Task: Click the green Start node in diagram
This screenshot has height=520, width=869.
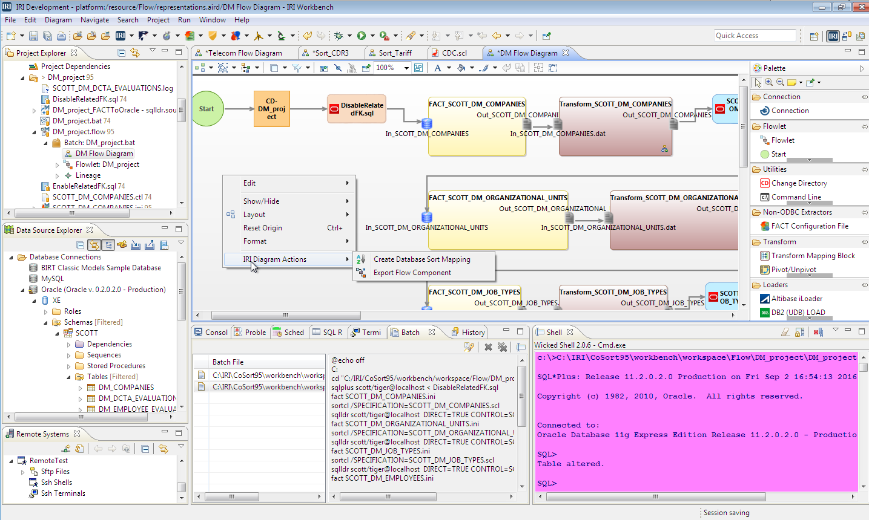Action: pyautogui.click(x=207, y=109)
